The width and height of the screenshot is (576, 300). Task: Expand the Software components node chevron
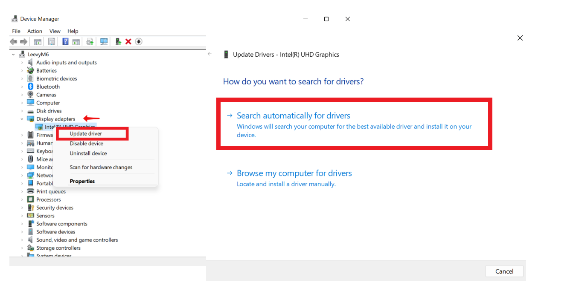pos(22,224)
